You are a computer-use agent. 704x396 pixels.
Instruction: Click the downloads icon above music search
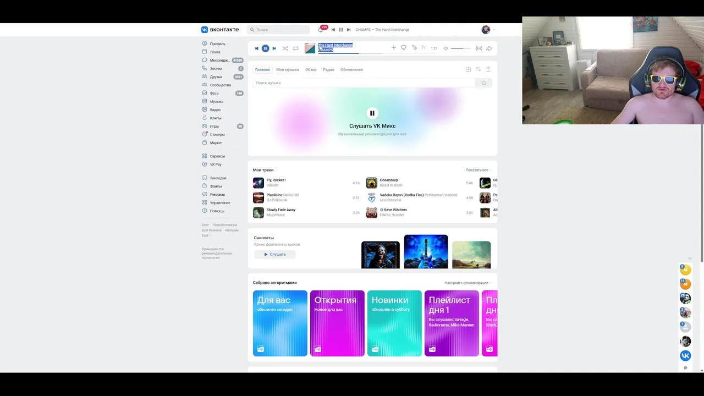468,69
